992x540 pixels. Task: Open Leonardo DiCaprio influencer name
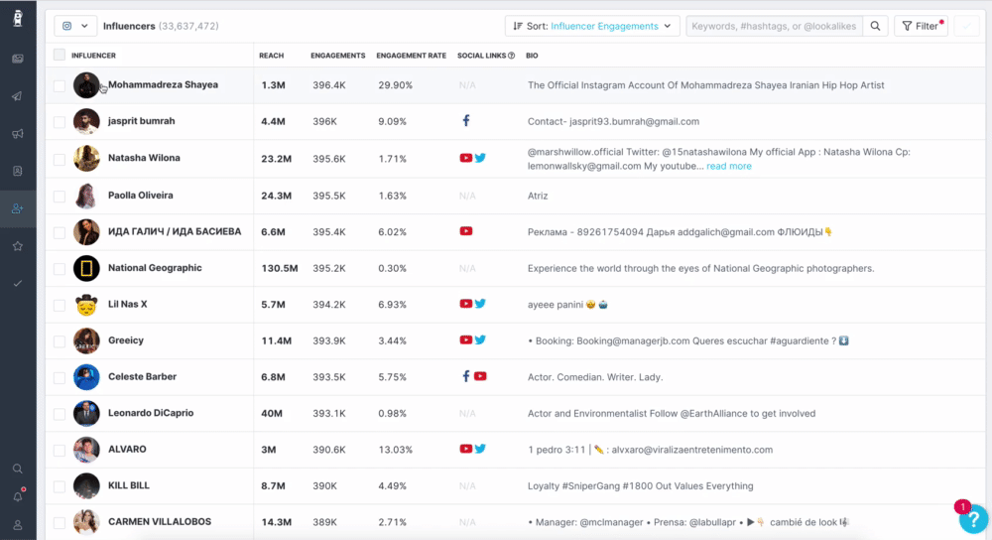point(151,413)
